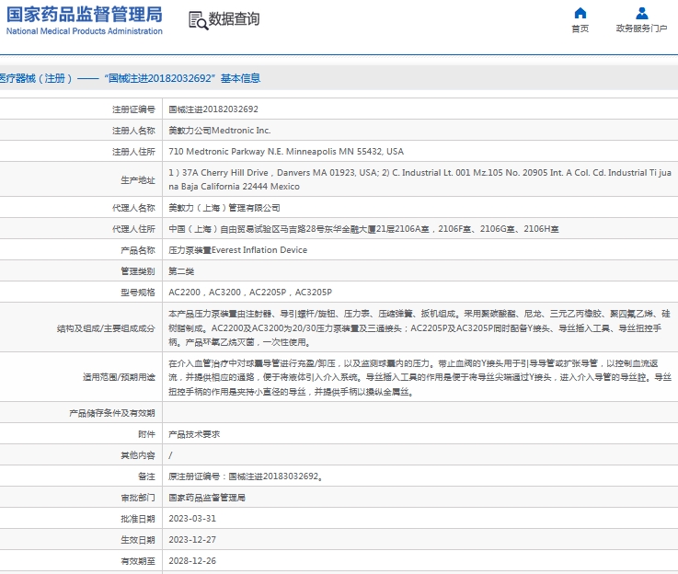This screenshot has height=574, width=678.
Task: Open the 政务服务门户 text link
Action: 642,29
